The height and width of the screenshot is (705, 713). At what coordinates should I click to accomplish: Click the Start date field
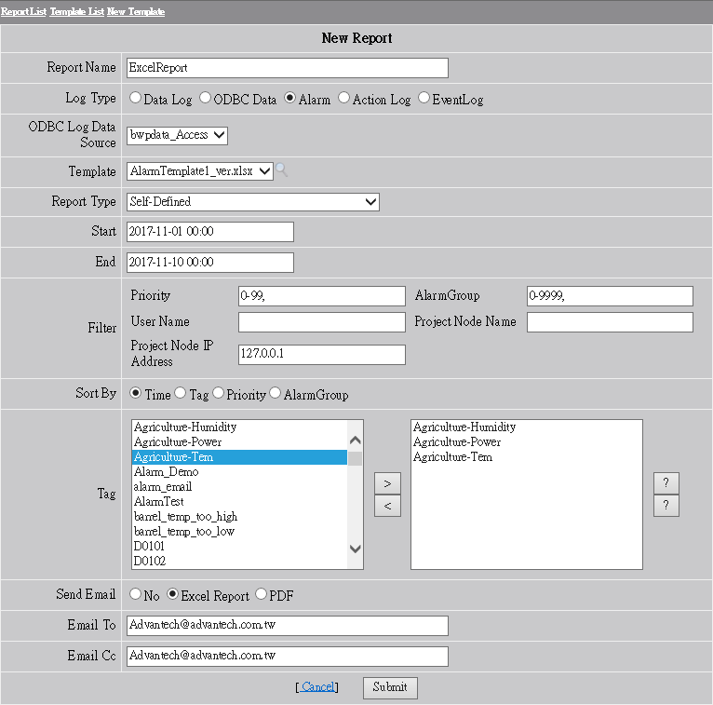pos(210,232)
